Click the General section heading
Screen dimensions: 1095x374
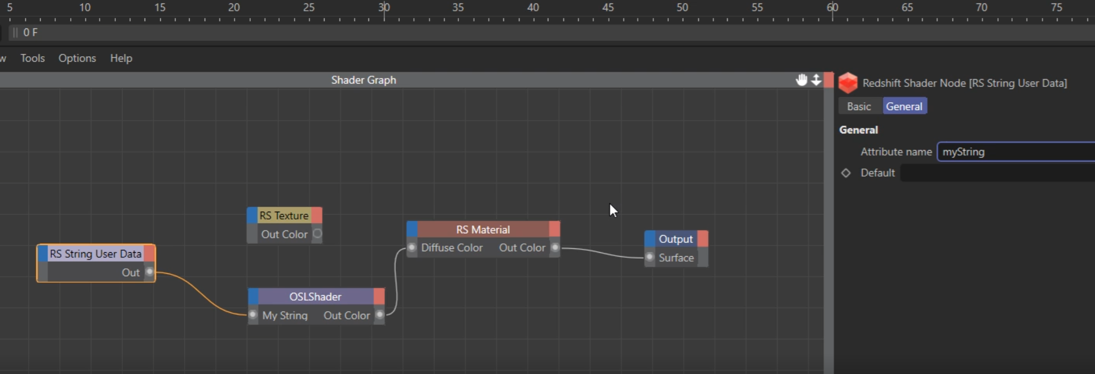(x=858, y=130)
